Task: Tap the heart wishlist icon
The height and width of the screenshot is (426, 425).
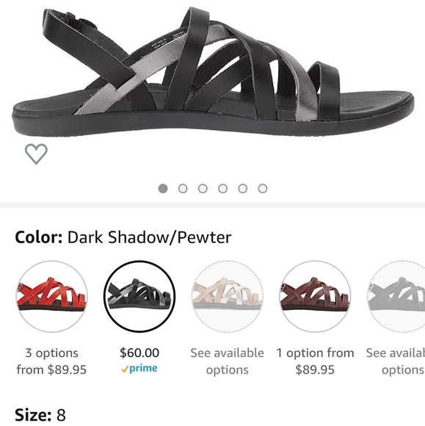Action: point(36,154)
